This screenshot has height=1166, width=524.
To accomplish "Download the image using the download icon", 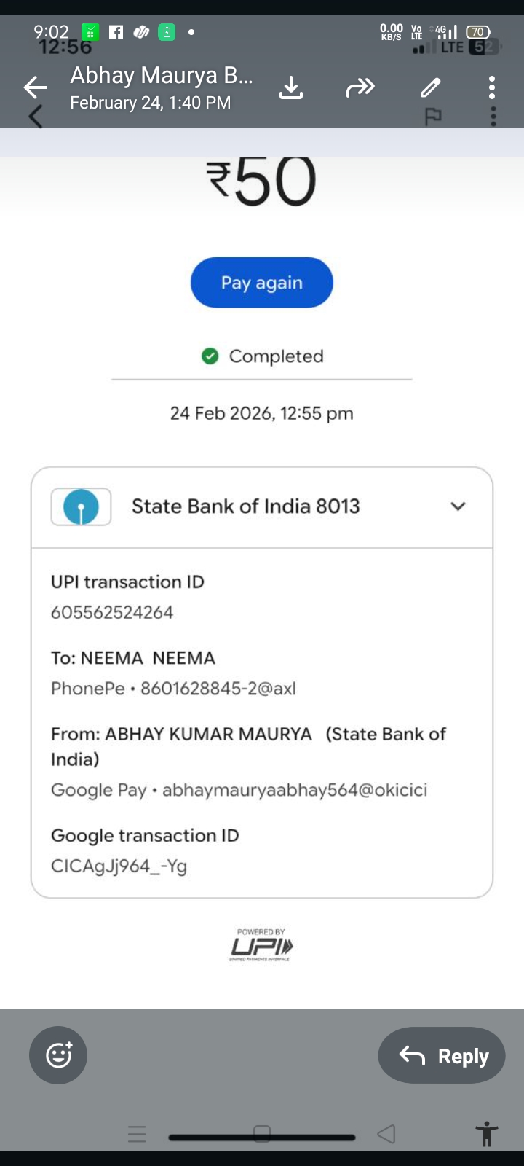I will coord(291,88).
